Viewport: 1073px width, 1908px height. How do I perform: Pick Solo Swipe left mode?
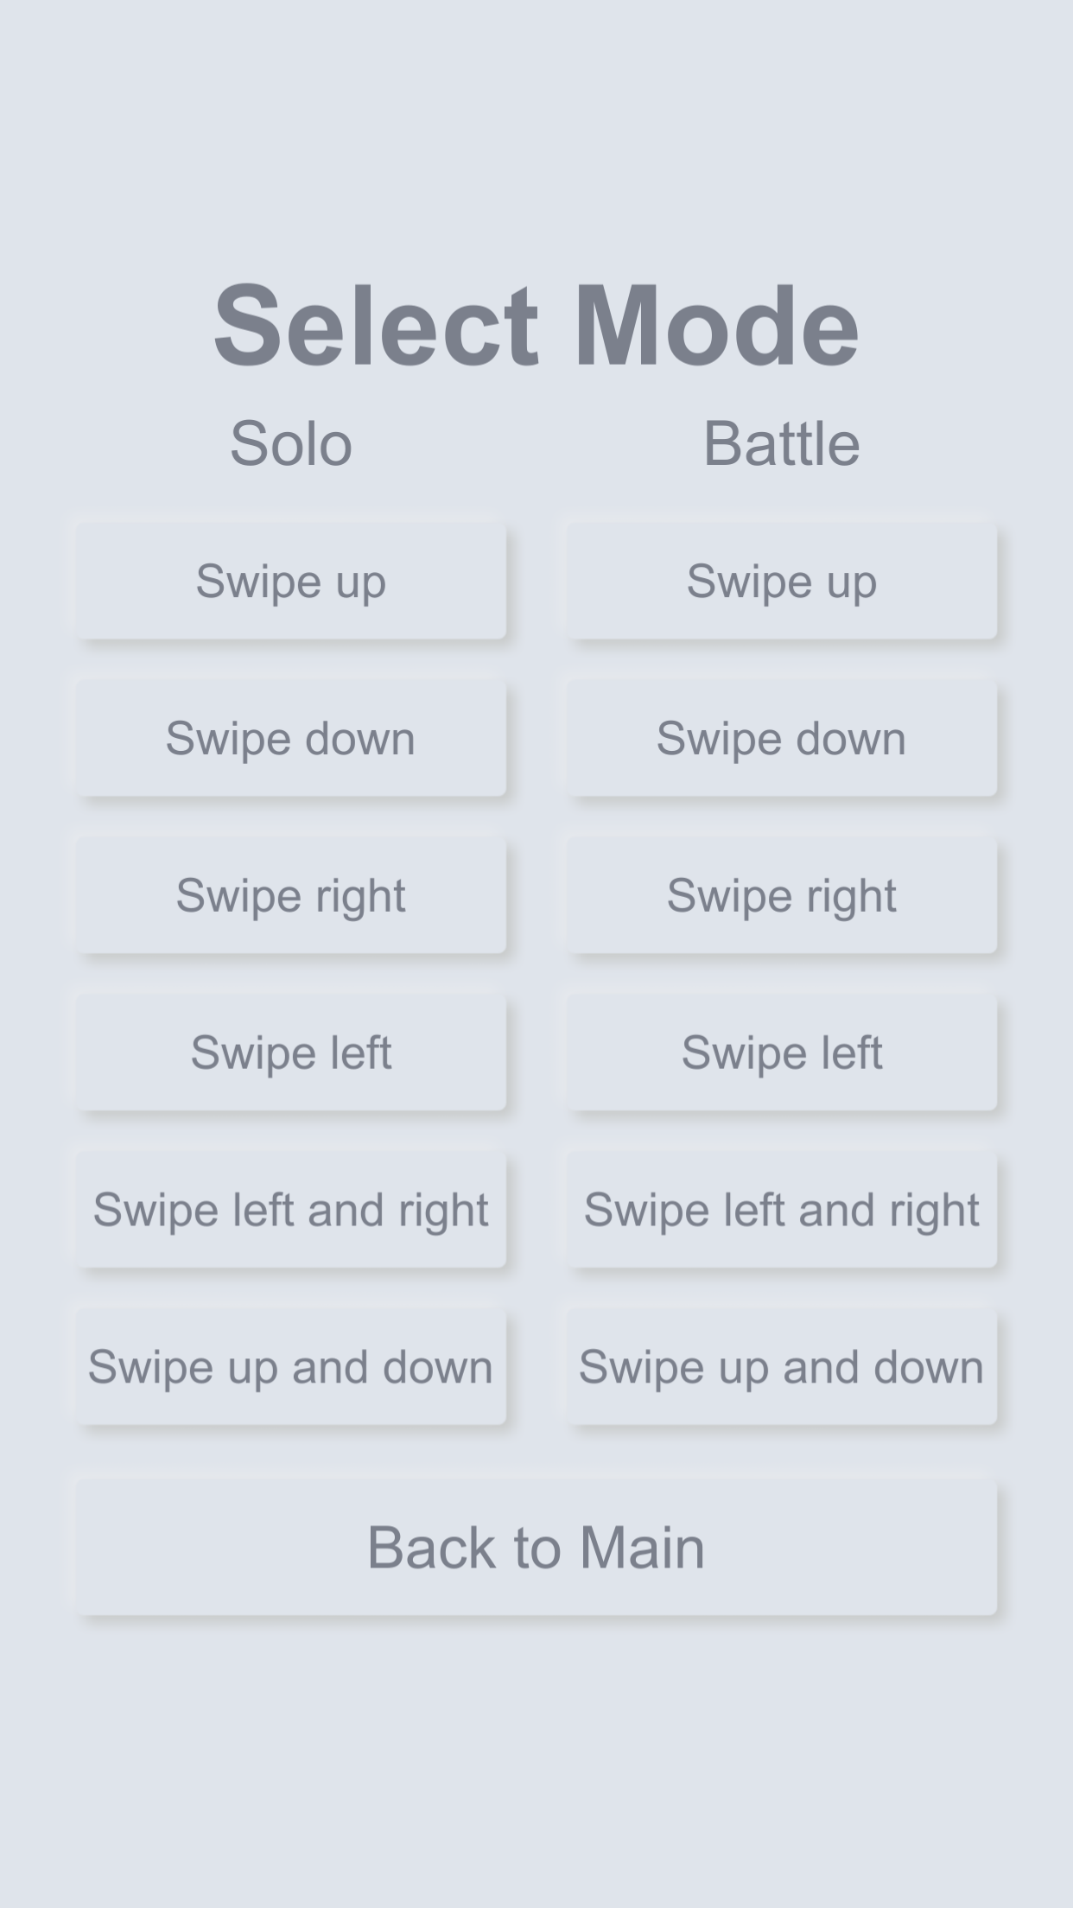point(290,1053)
